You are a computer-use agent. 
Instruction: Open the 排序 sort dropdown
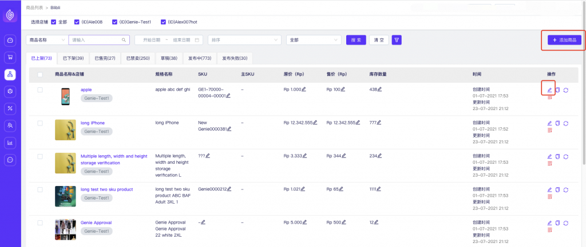[245, 40]
